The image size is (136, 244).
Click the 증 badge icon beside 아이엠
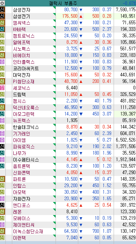point(2,140)
